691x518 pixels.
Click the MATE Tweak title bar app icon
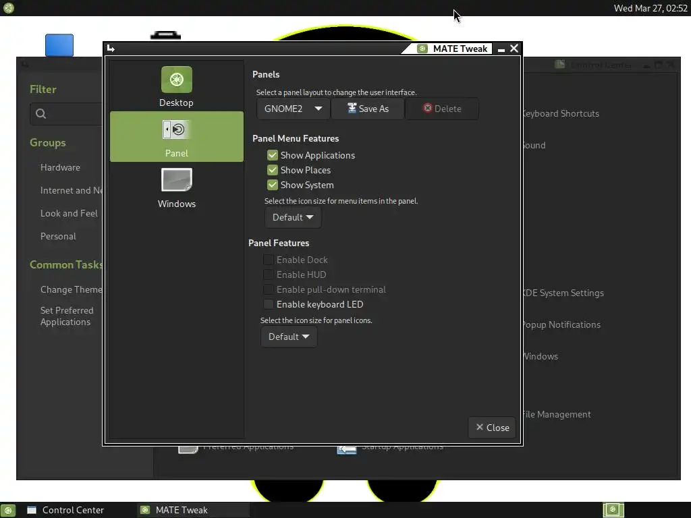(422, 49)
